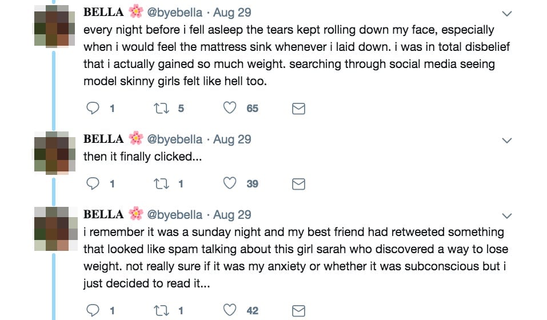Visit @byebella handle on second tweet
The image size is (547, 320).
[x=174, y=139]
